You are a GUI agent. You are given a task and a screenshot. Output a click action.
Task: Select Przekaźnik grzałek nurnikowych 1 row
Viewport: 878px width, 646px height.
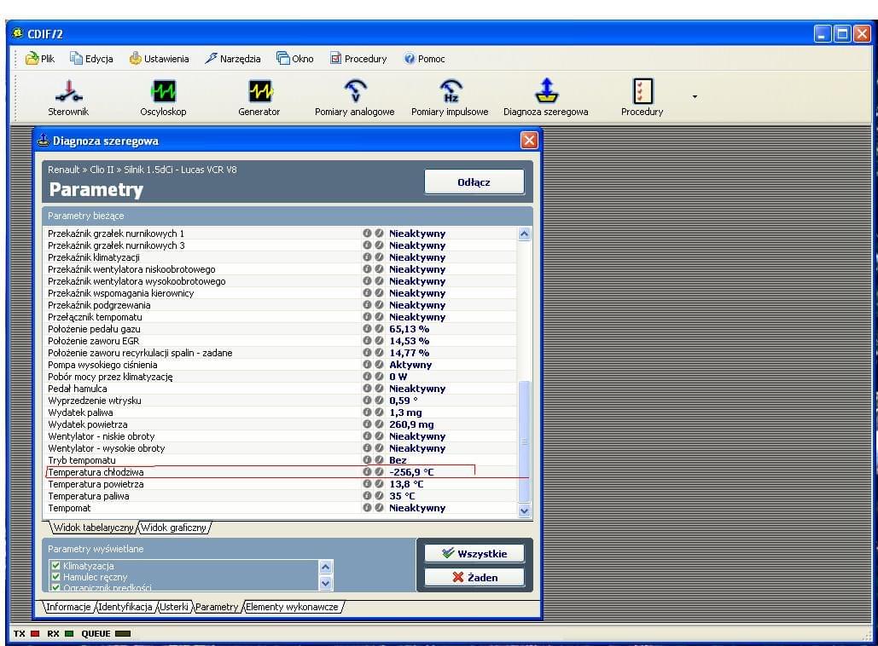click(281, 234)
